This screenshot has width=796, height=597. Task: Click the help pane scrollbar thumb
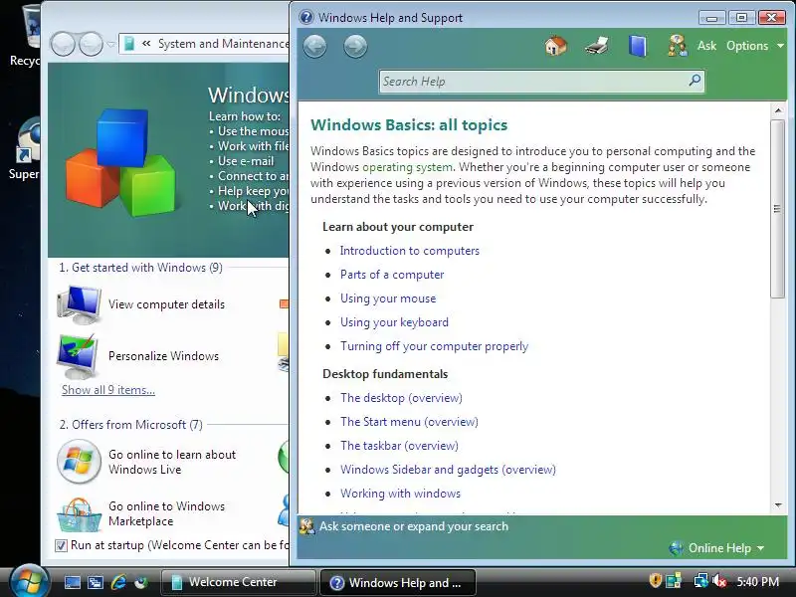[x=778, y=209]
